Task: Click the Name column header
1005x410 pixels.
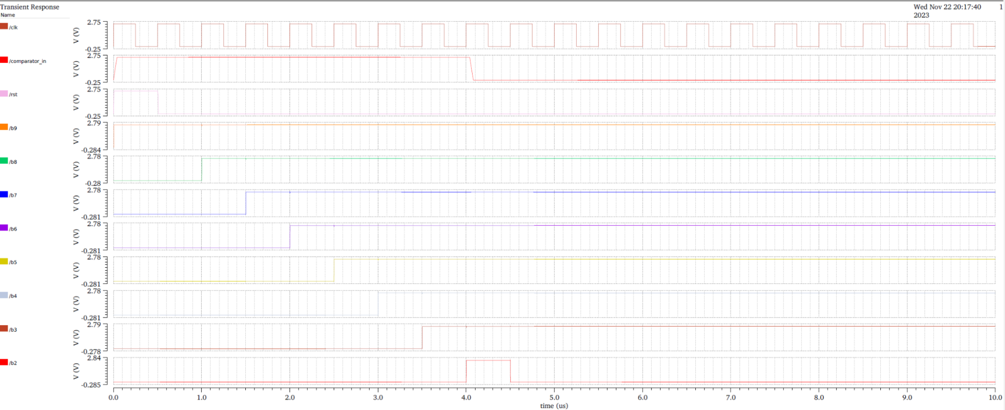Action: coord(8,15)
